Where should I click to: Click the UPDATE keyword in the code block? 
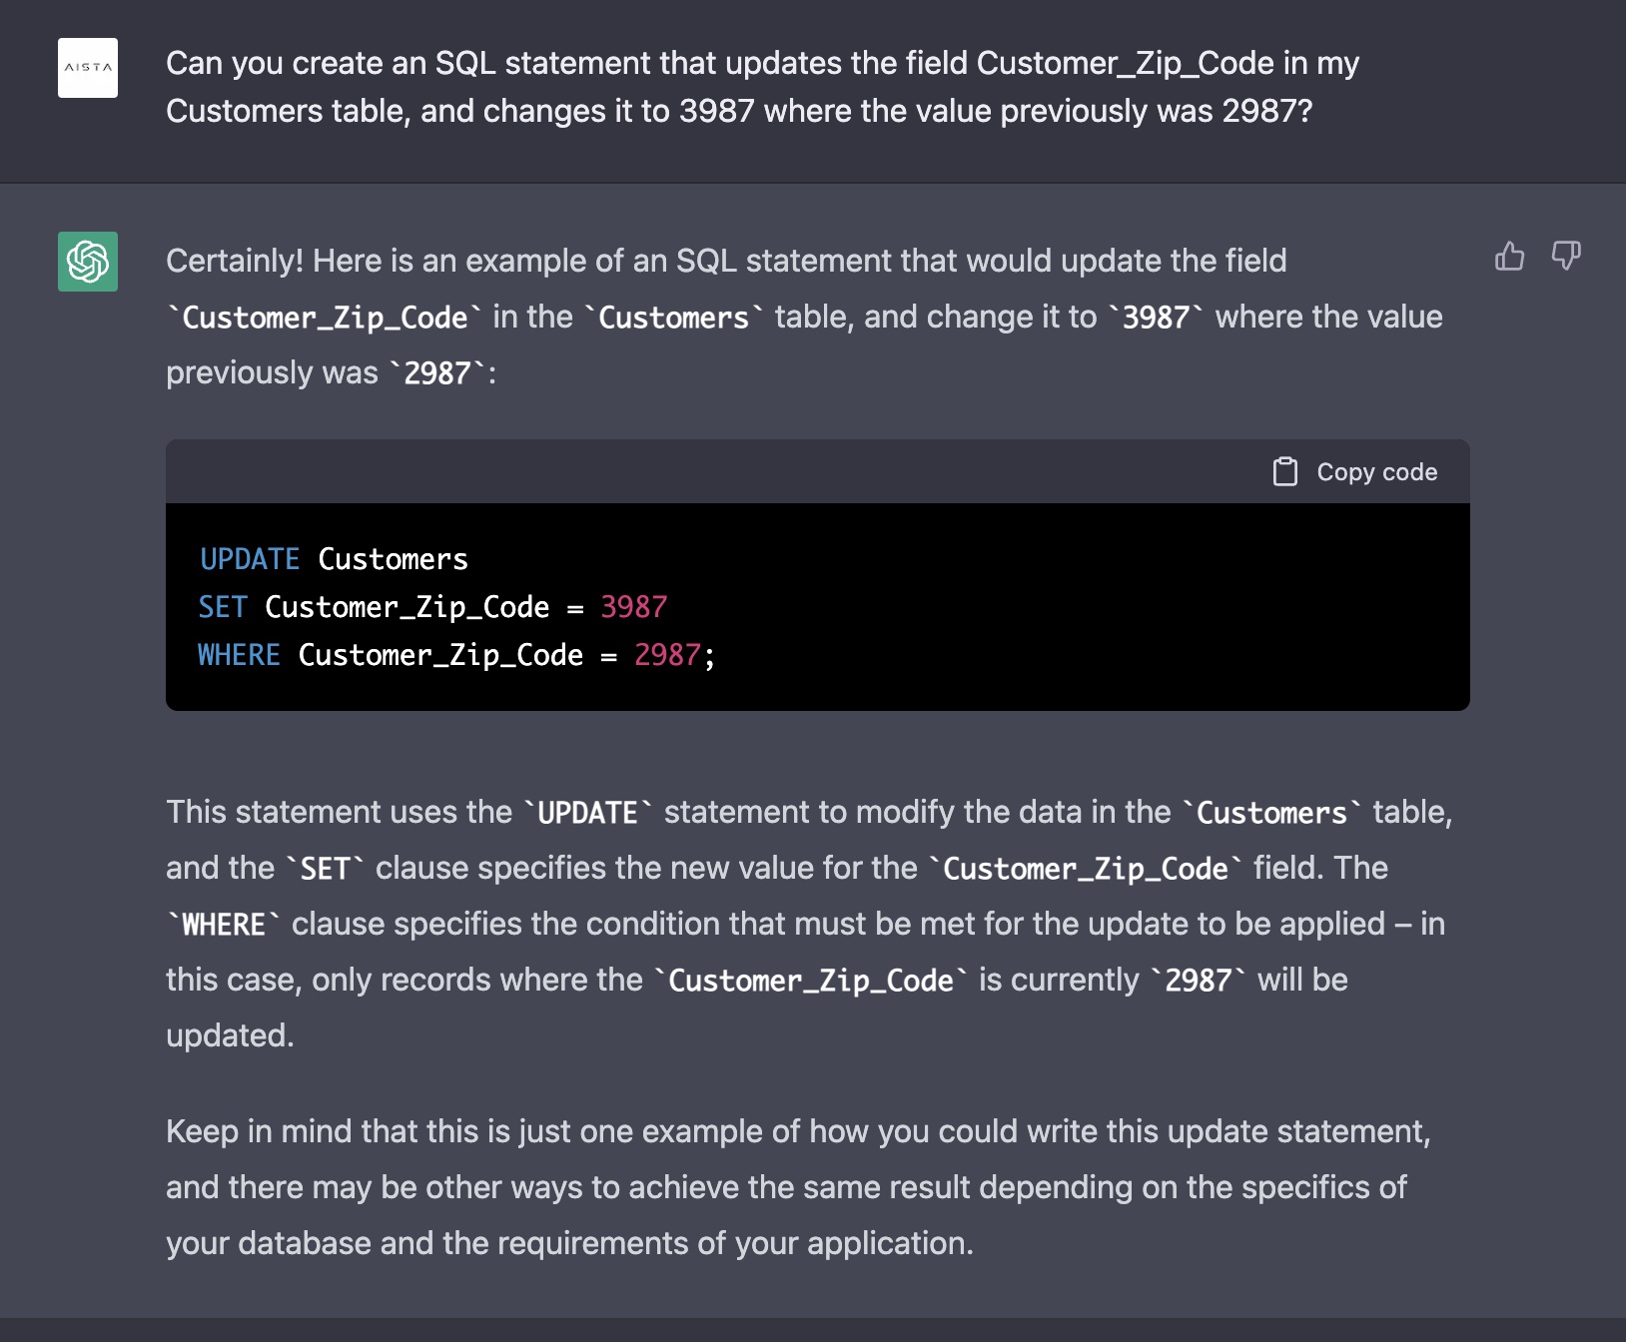tap(250, 559)
